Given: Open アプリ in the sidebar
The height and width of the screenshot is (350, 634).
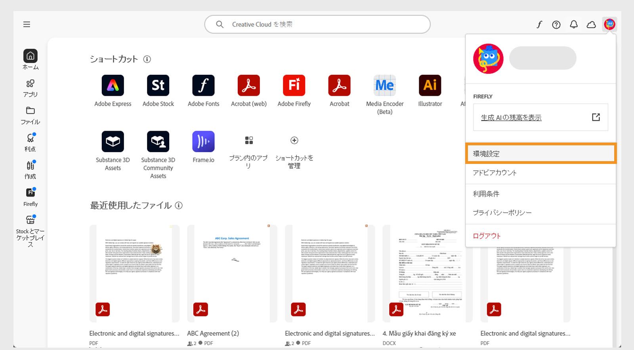Looking at the screenshot, I should [31, 88].
